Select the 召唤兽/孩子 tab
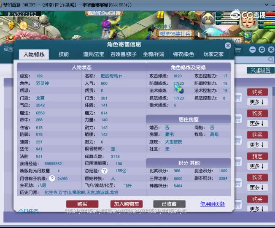The width and height of the screenshot is (275, 228). tap(124, 54)
